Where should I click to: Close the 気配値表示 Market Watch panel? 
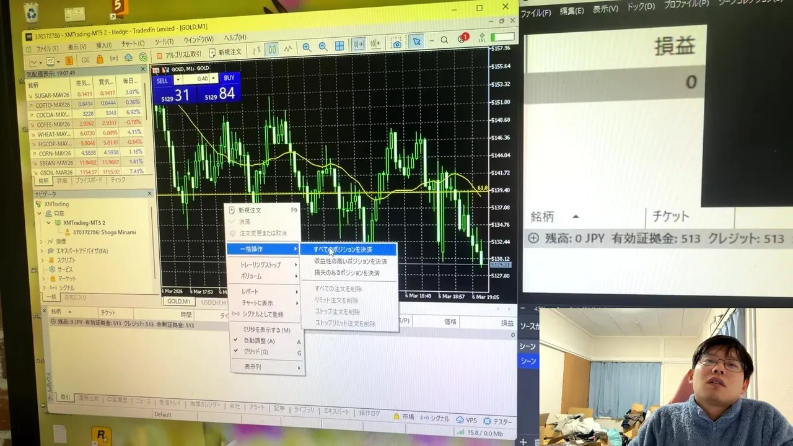(143, 69)
